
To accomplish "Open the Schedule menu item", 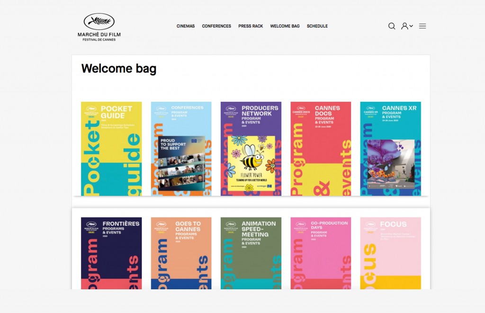I will (x=317, y=26).
